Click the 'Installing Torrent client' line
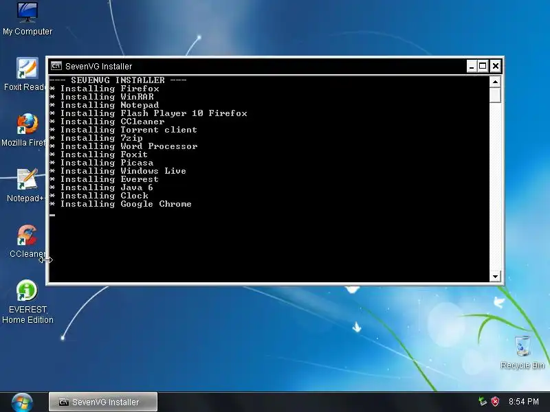Viewport: 550px width, 412px height. click(x=123, y=130)
